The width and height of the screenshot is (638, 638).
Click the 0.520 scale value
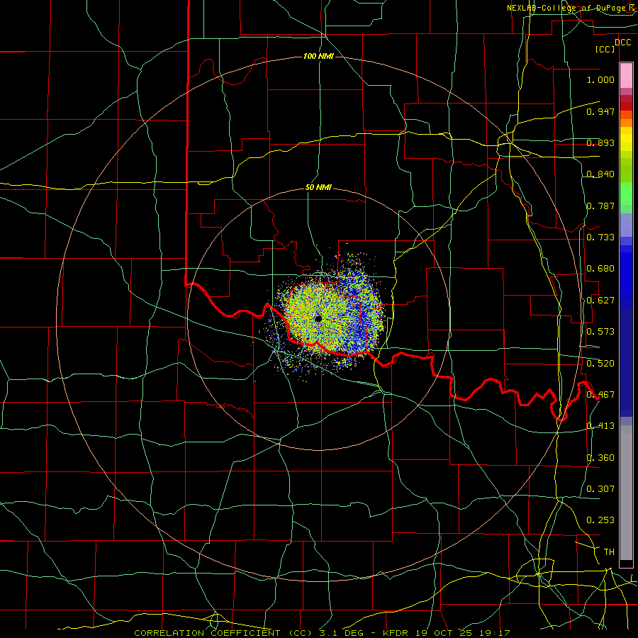click(600, 364)
